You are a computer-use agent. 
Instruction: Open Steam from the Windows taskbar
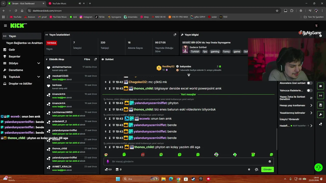tap(193, 179)
